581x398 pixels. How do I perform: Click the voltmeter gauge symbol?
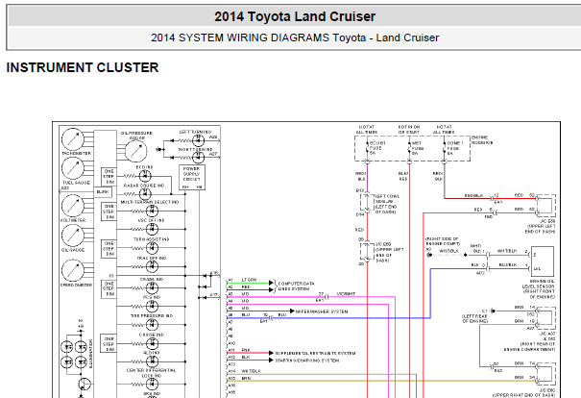click(x=73, y=206)
